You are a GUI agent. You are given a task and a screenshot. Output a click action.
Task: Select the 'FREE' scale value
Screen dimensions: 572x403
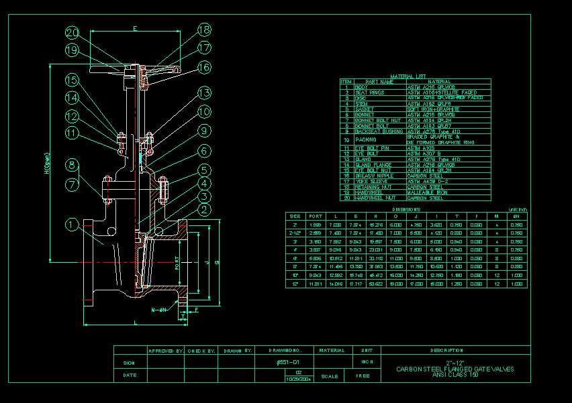point(363,376)
